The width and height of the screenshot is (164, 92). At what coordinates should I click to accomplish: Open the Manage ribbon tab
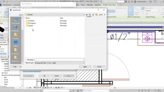(x=90, y=5)
